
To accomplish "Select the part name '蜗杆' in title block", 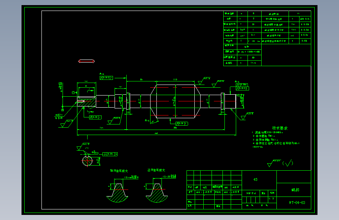I will [295, 190].
